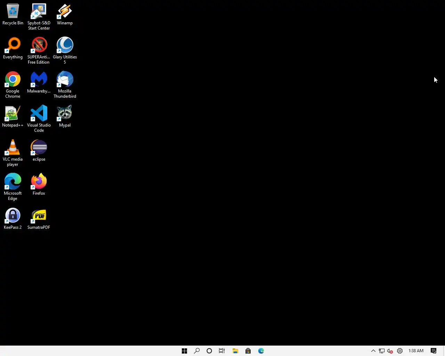This screenshot has height=356, width=445.
Task: Open the muted volume tray icon
Action: tap(390, 351)
